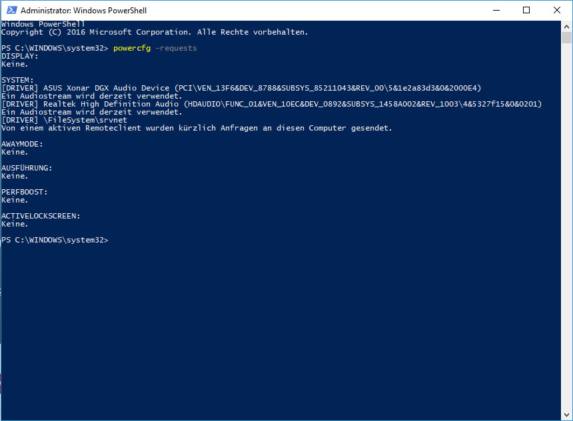Click the 'Administrator: Windows PowerShell' title text
The image size is (573, 421).
[84, 11]
